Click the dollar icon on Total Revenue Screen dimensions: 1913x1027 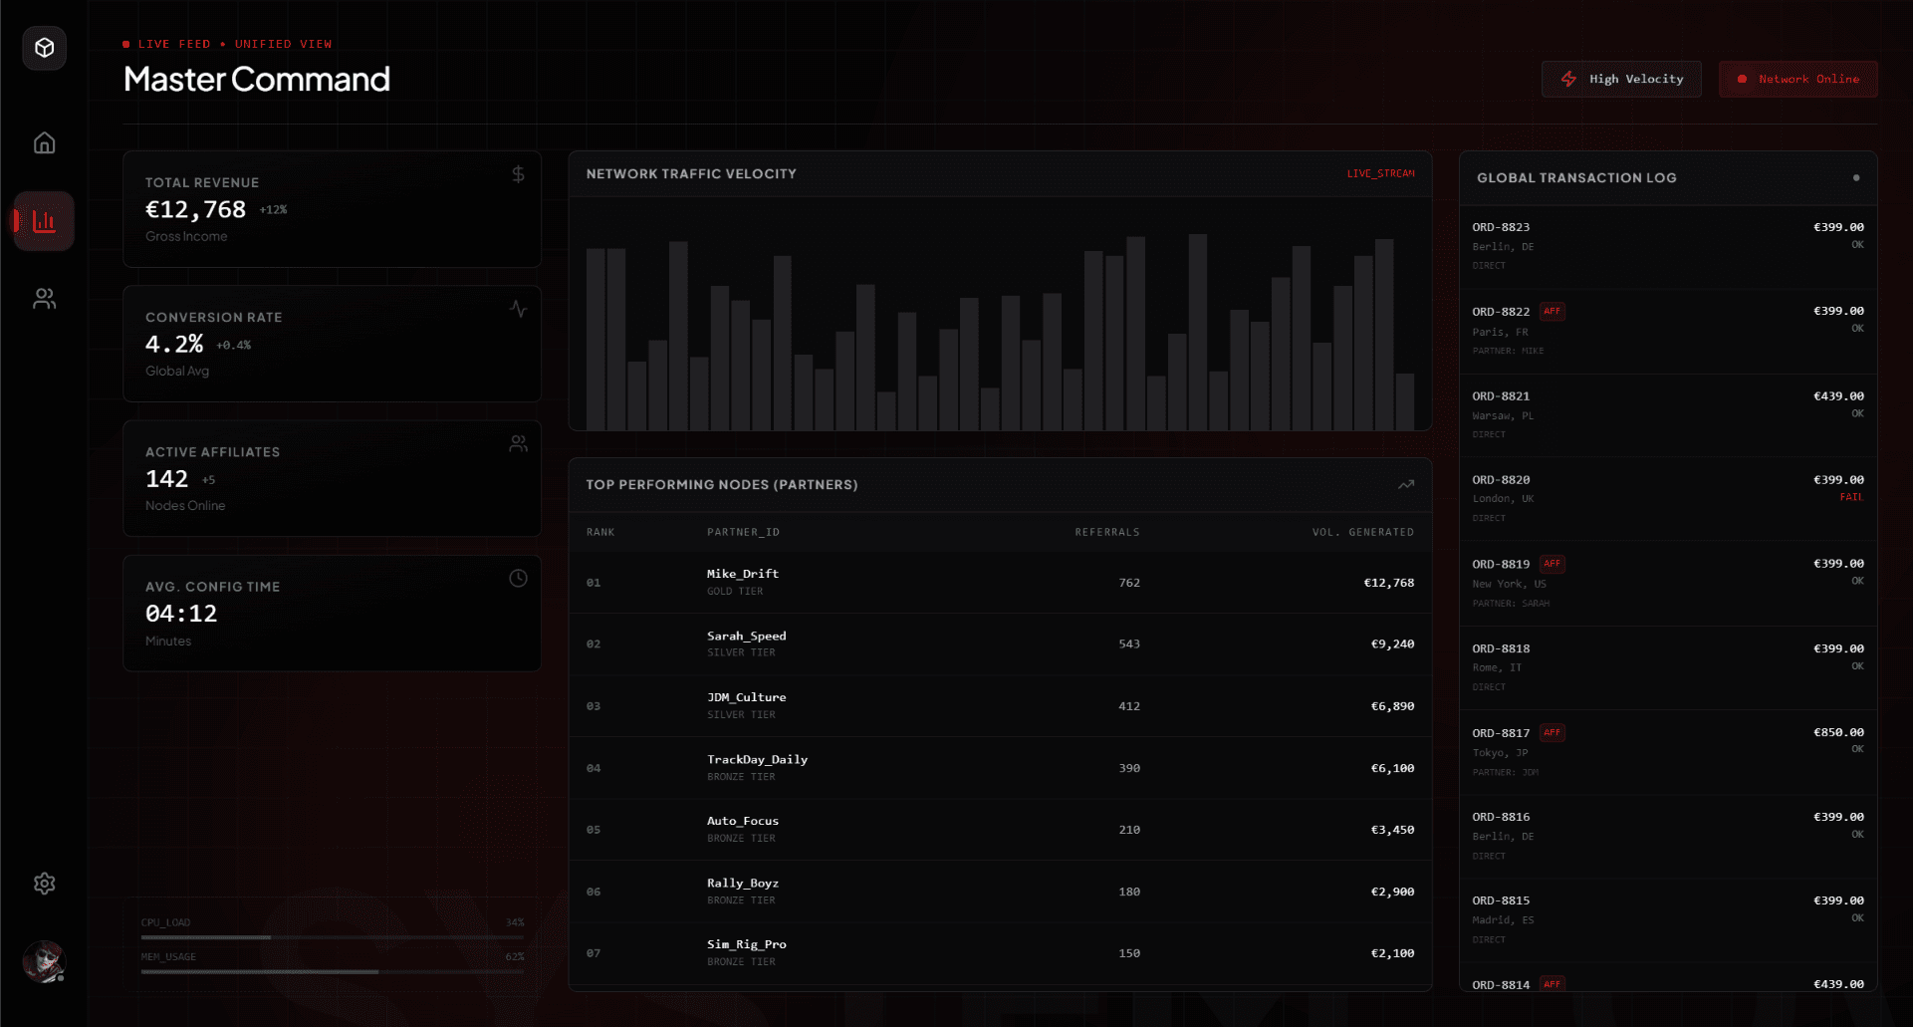click(x=518, y=175)
